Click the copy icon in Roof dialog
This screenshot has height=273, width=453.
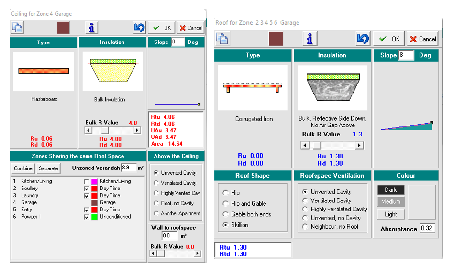pyautogui.click(x=221, y=39)
